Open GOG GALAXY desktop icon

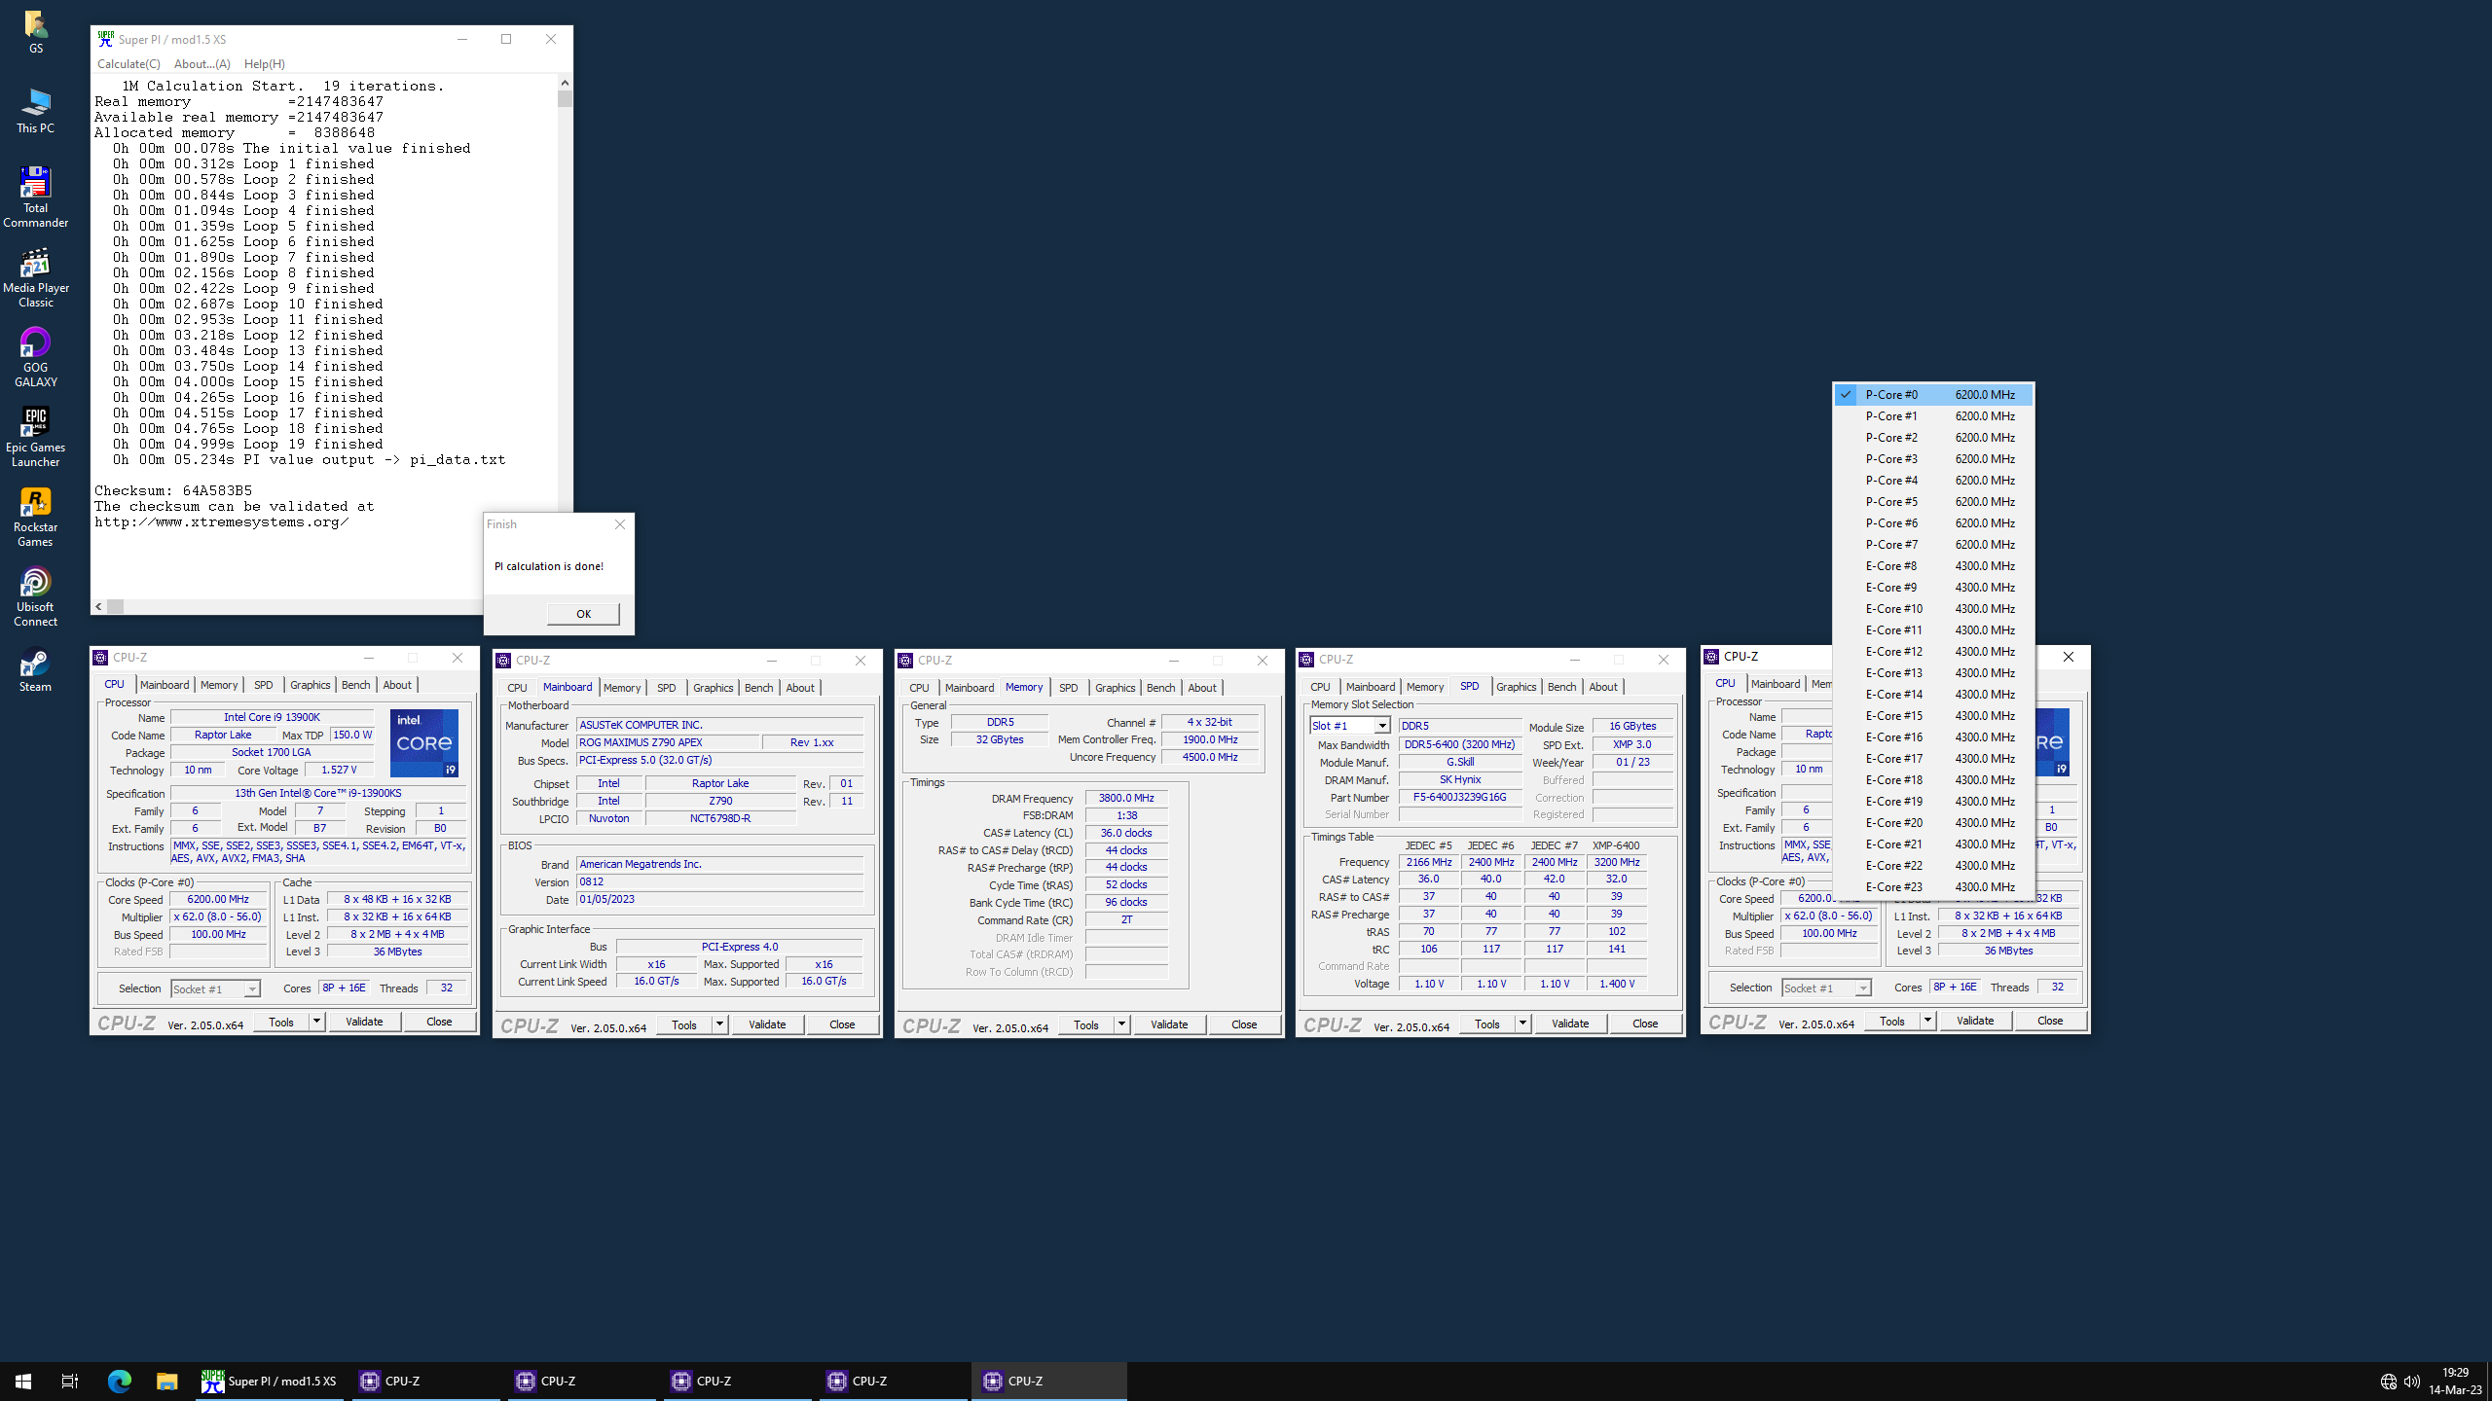click(x=35, y=357)
